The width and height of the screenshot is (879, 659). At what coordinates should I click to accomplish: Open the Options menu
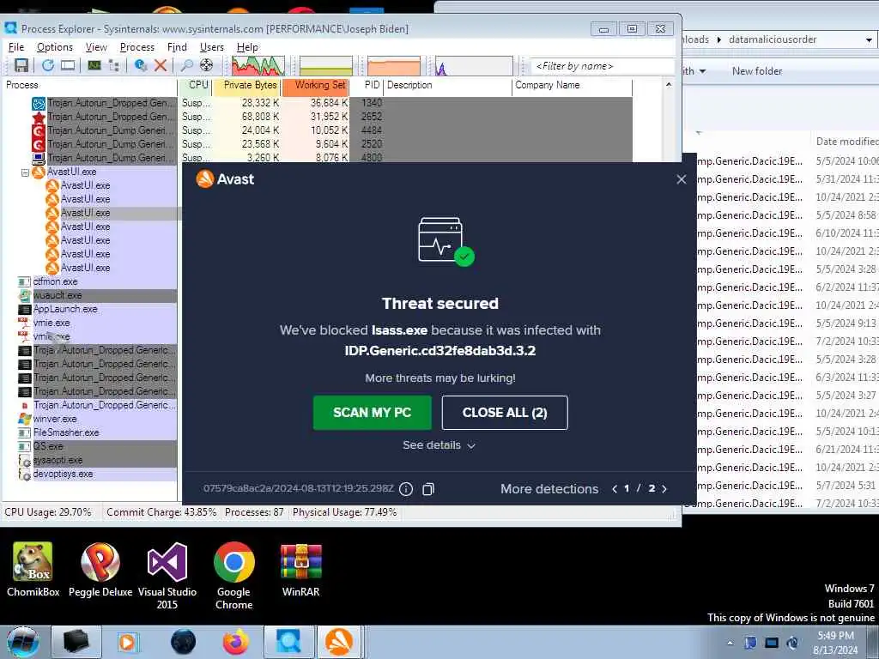(x=55, y=47)
